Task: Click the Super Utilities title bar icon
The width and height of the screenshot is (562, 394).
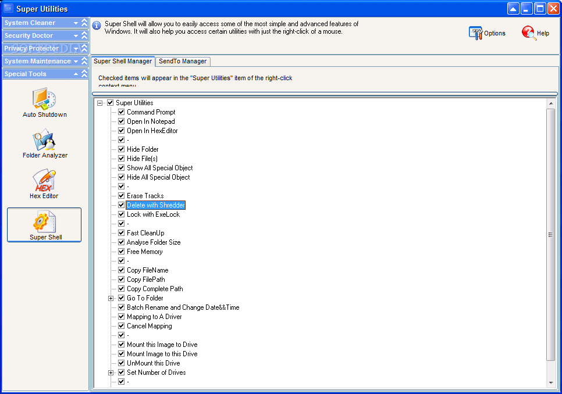Action: 8,8
